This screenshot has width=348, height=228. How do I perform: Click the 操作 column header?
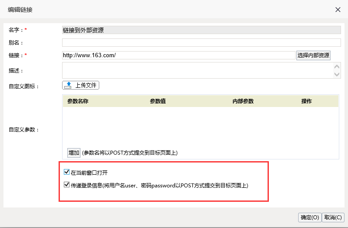pyautogui.click(x=306, y=101)
